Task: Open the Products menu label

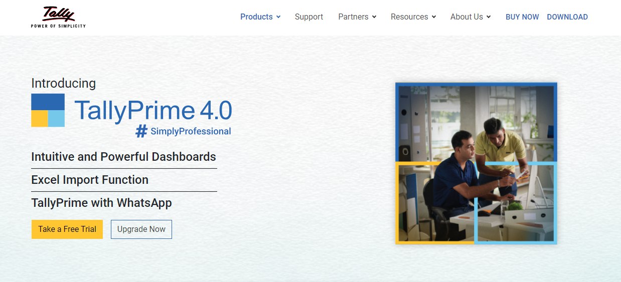Action: tap(256, 17)
